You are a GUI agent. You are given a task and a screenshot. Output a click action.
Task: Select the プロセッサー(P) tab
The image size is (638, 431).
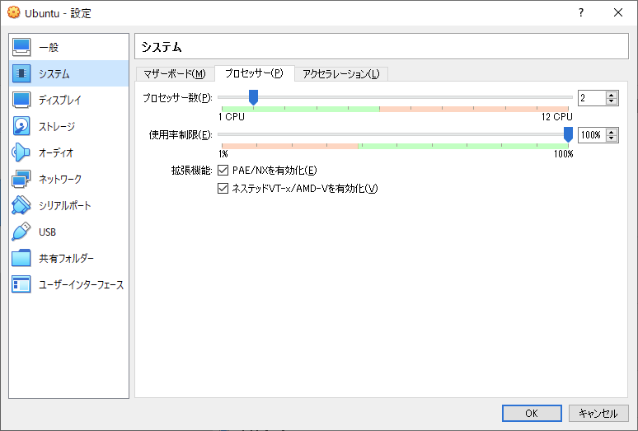[x=255, y=73]
